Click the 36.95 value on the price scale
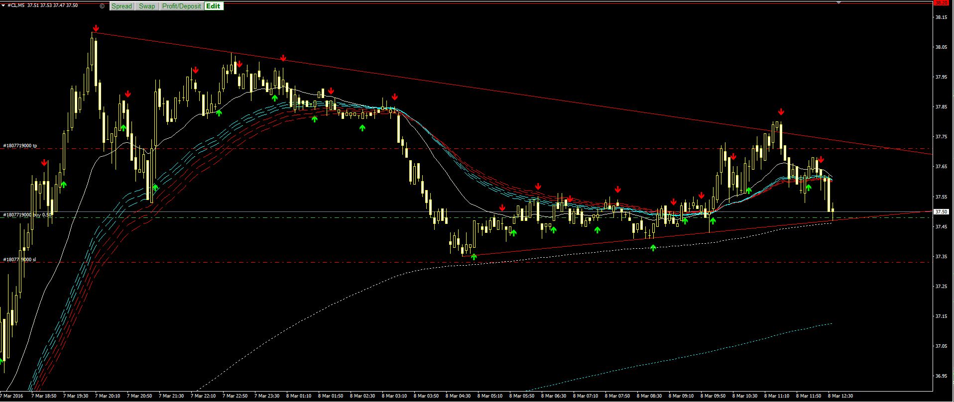Screen dimensions: 954x402 941,376
